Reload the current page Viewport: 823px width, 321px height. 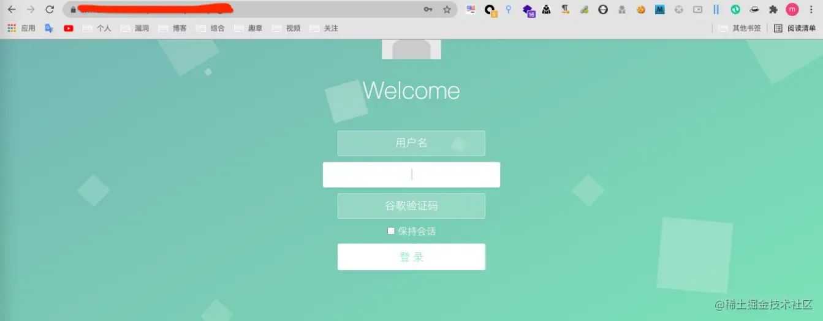click(50, 10)
